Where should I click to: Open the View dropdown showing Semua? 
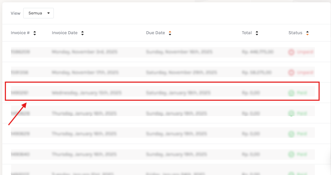(39, 13)
